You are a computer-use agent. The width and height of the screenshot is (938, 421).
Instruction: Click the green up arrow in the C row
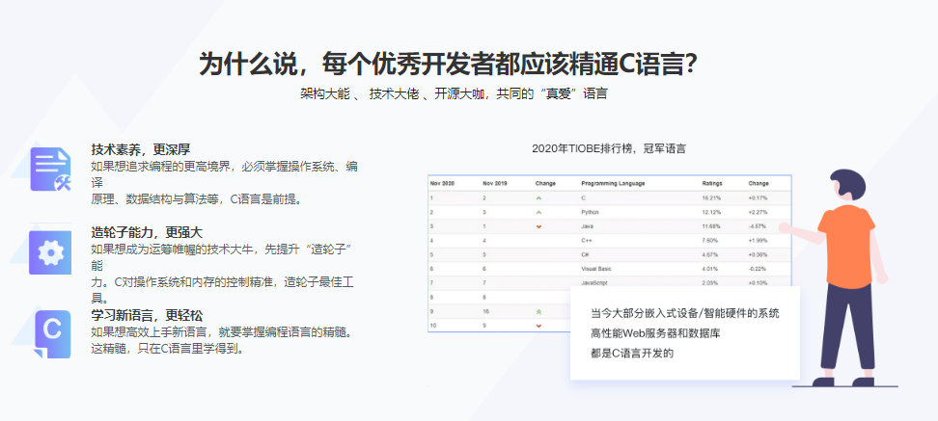(538, 197)
